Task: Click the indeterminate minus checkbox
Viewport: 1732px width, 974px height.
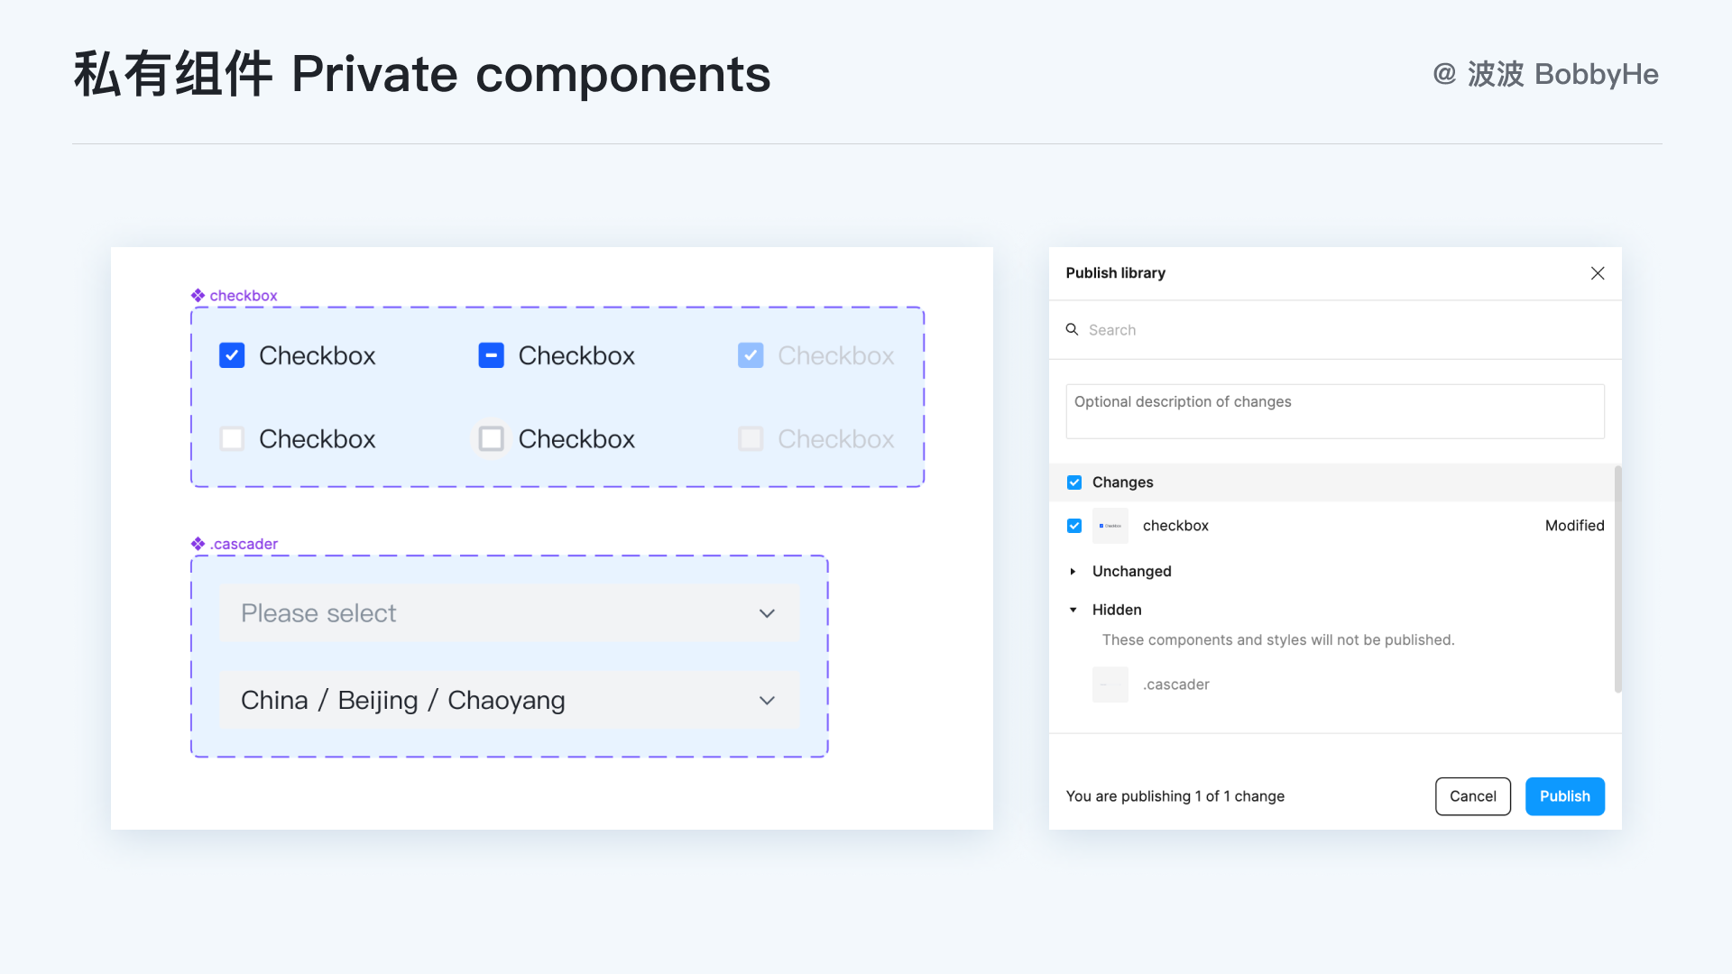Action: [x=491, y=355]
